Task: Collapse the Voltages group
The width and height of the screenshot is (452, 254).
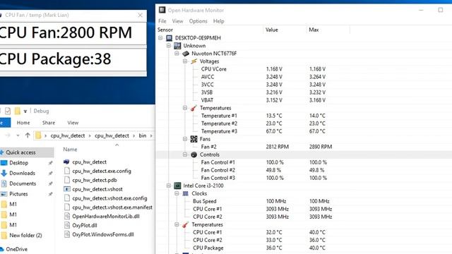Action: coord(185,61)
